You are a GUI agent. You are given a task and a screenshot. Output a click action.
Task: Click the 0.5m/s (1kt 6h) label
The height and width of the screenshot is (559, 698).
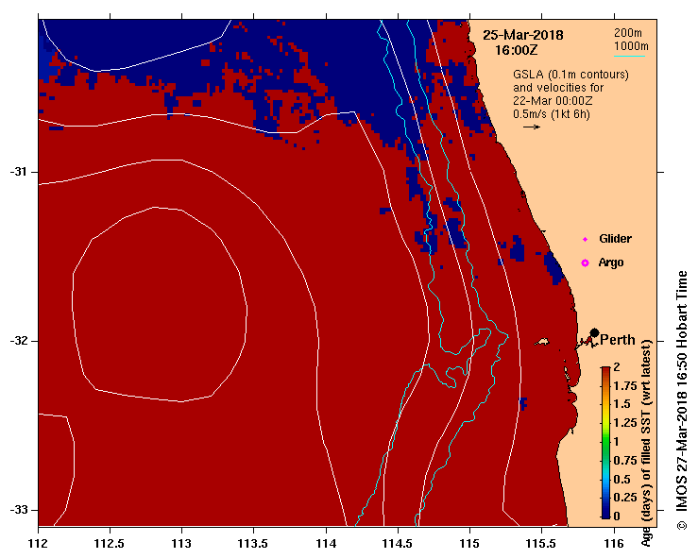[551, 114]
